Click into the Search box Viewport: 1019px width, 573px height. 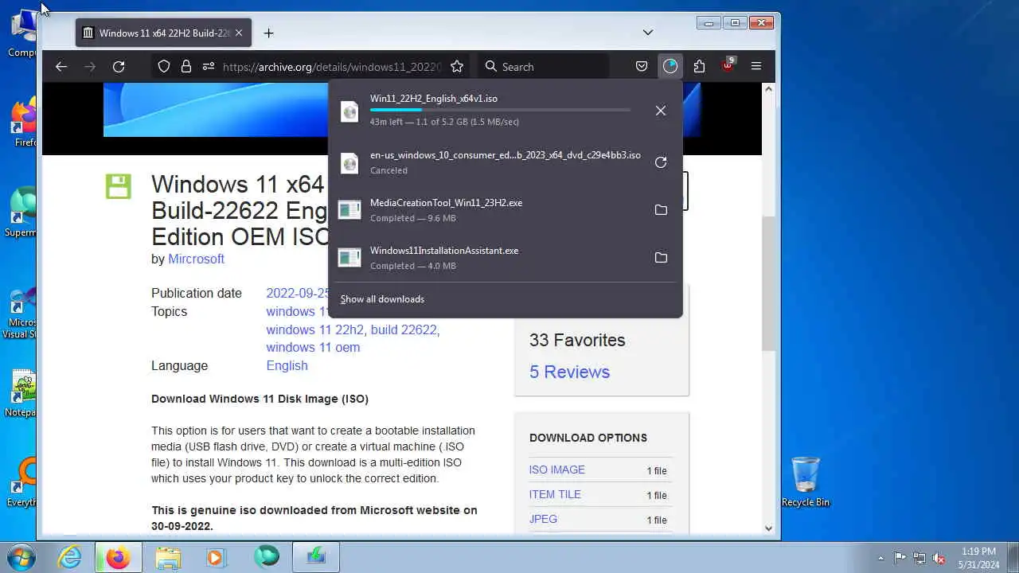(x=545, y=67)
